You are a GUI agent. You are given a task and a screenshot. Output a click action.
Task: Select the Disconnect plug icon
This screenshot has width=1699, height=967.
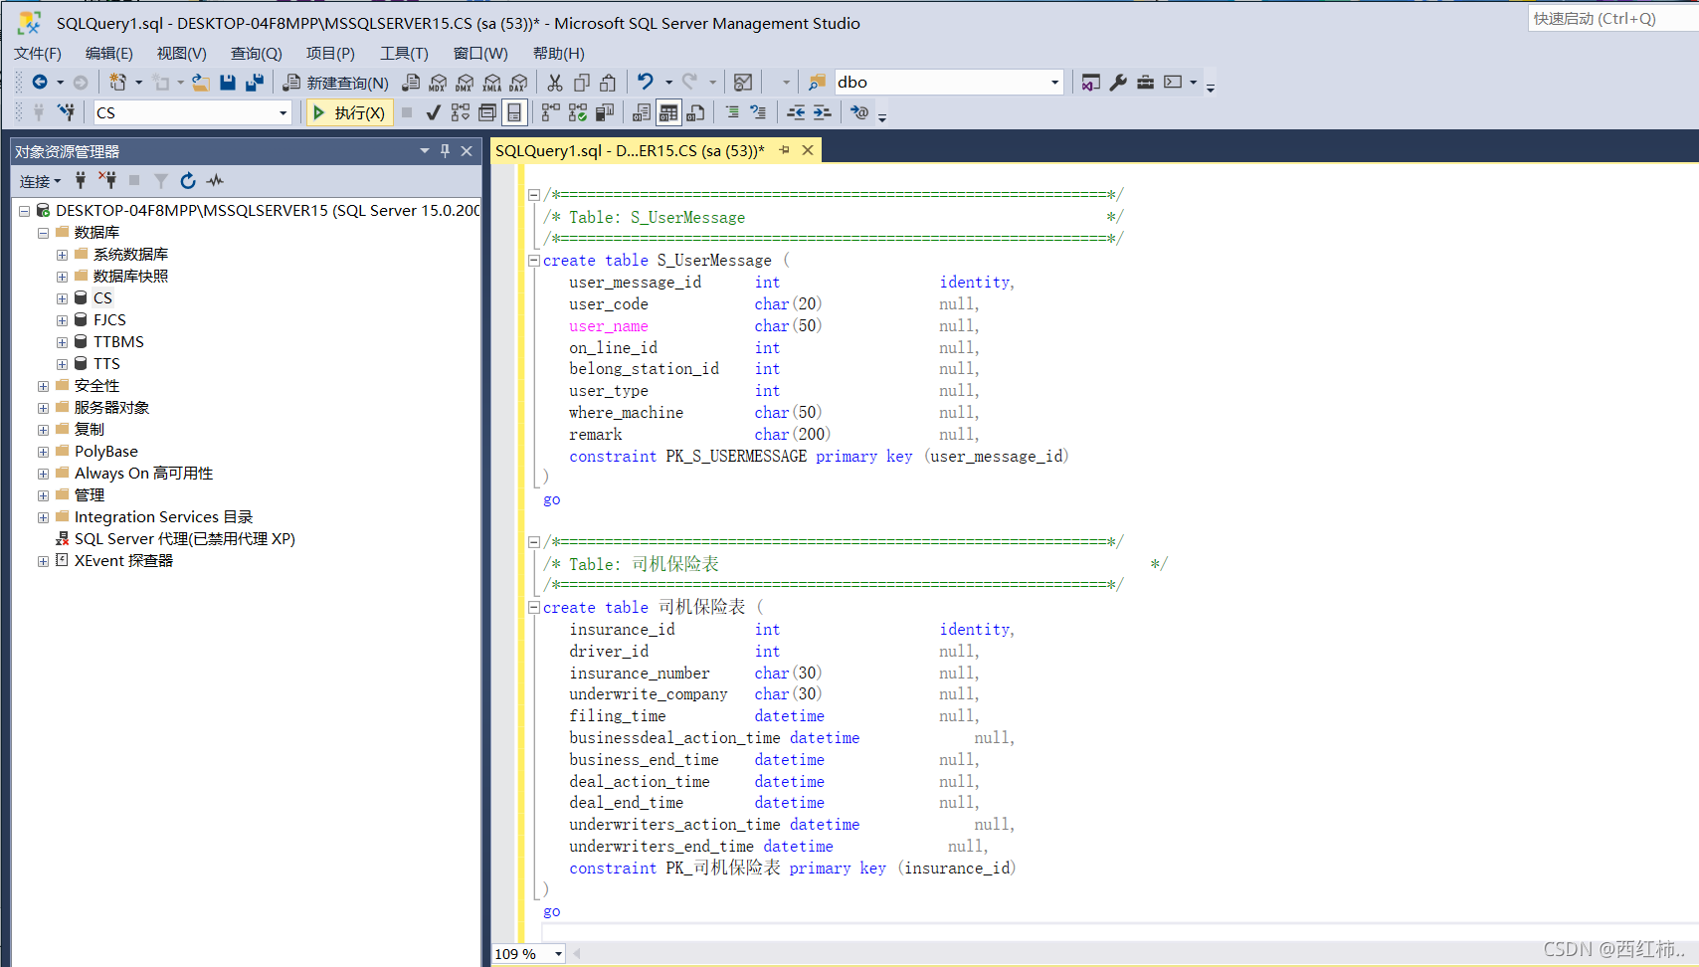point(107,180)
